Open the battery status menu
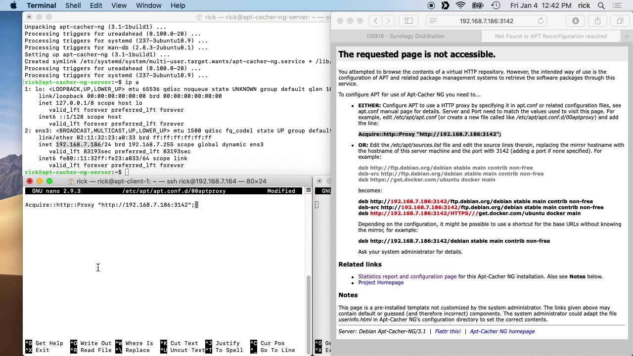This screenshot has height=356, width=633. point(478,5)
